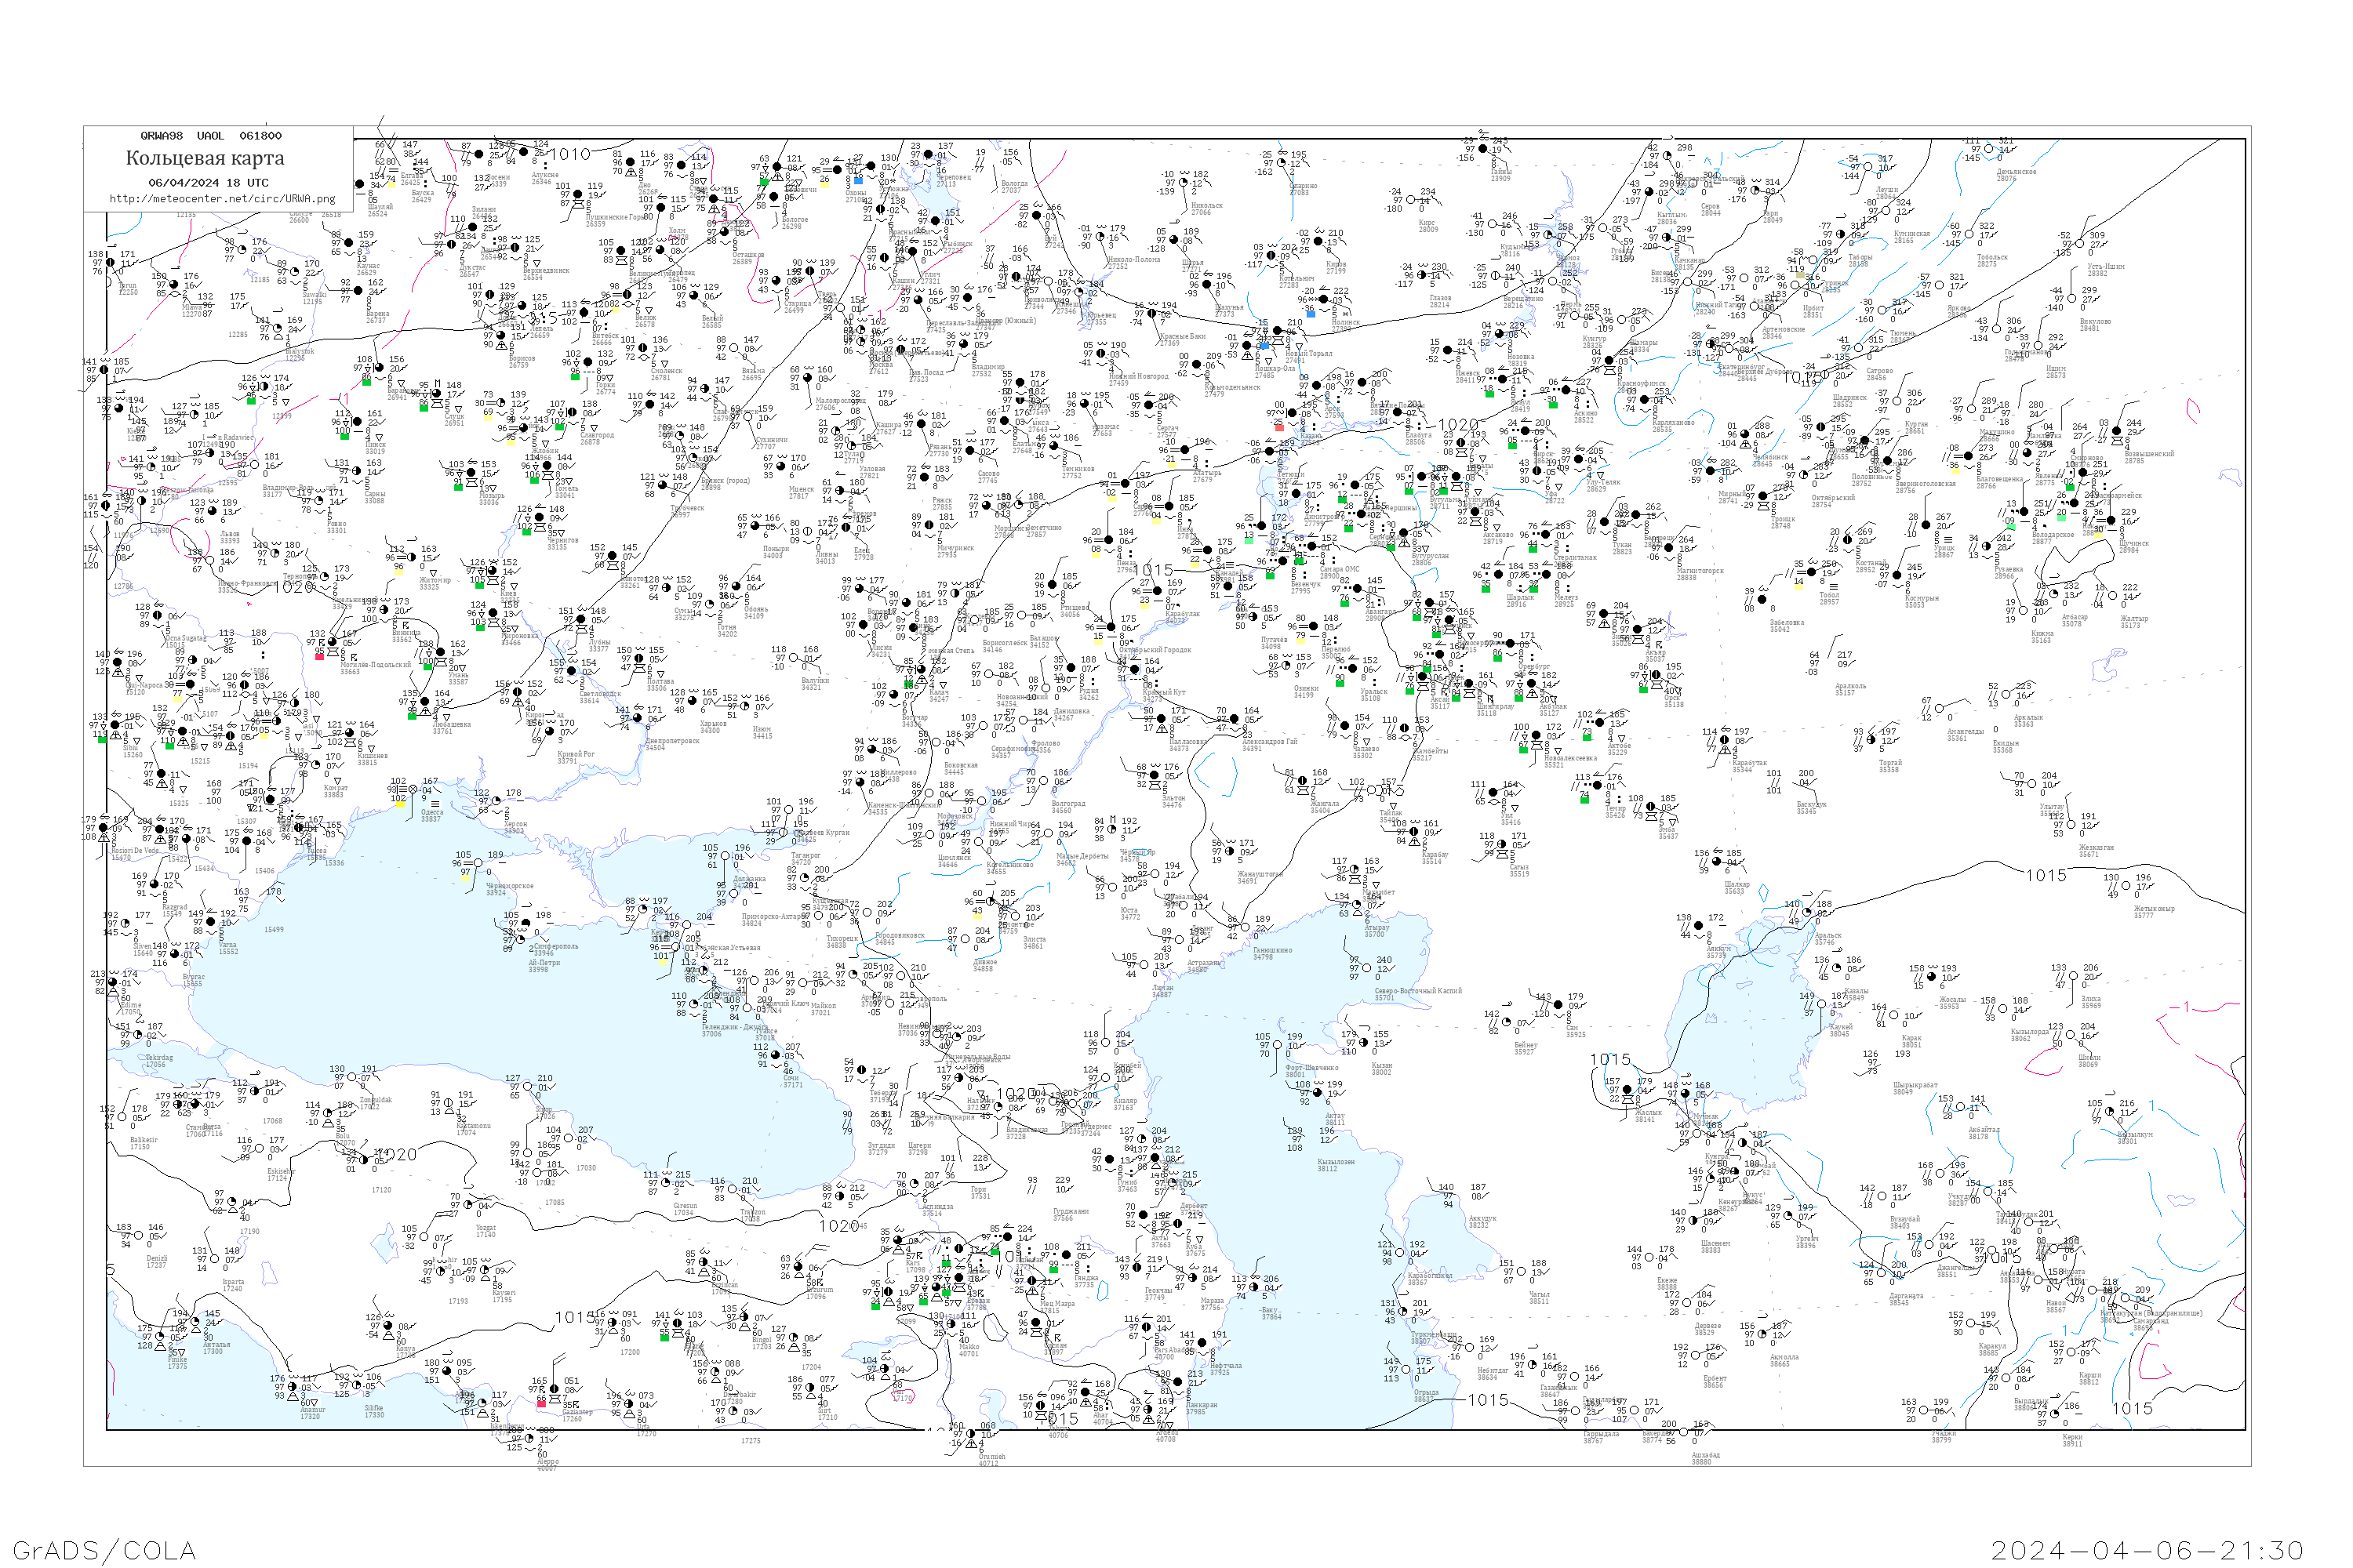The image size is (2353, 1568).
Task: Click the Самарканд station name label
Action: click(x=2149, y=1320)
